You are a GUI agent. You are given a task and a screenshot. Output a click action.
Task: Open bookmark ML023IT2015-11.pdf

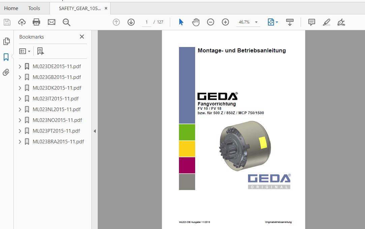56,99
